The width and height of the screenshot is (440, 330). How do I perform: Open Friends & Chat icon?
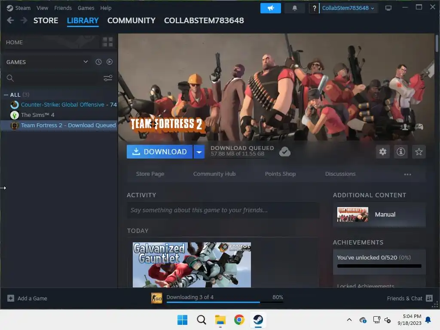point(429,298)
